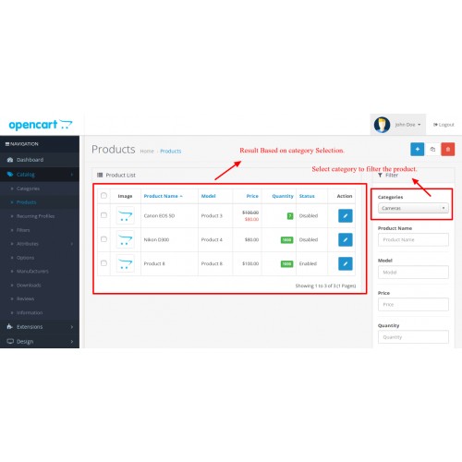Click the copy product icon button
462x462 pixels.
coord(432,150)
